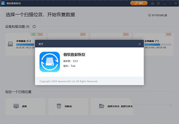
Task: Click the version number 13.3 text
Action: [x=75, y=61]
